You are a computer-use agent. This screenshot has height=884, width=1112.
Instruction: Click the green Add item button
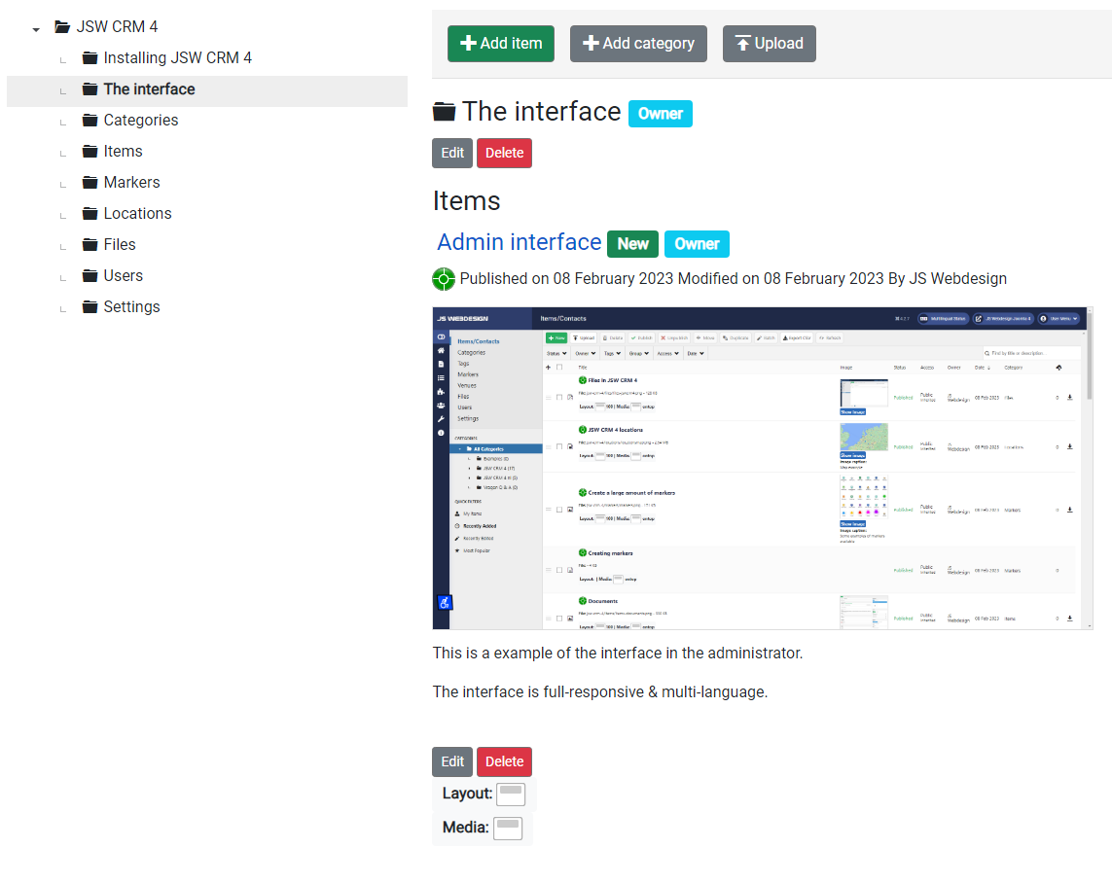[500, 44]
